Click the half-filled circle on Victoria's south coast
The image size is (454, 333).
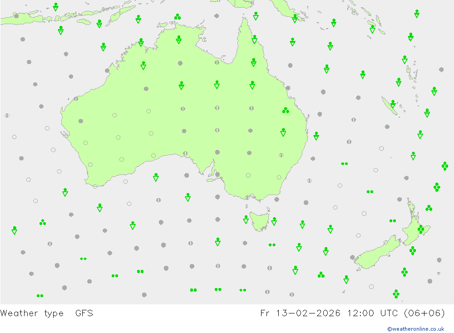(247, 198)
